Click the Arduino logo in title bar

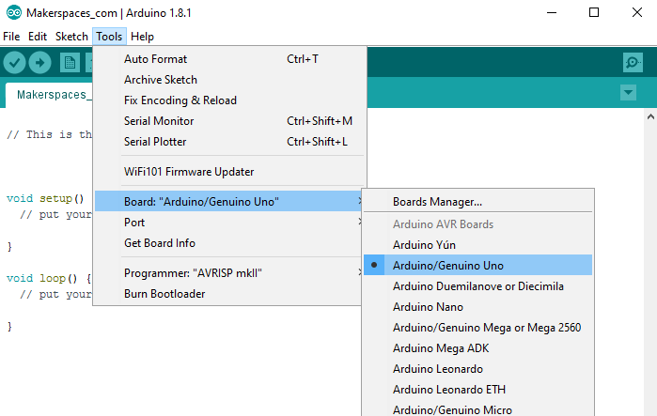click(9, 12)
